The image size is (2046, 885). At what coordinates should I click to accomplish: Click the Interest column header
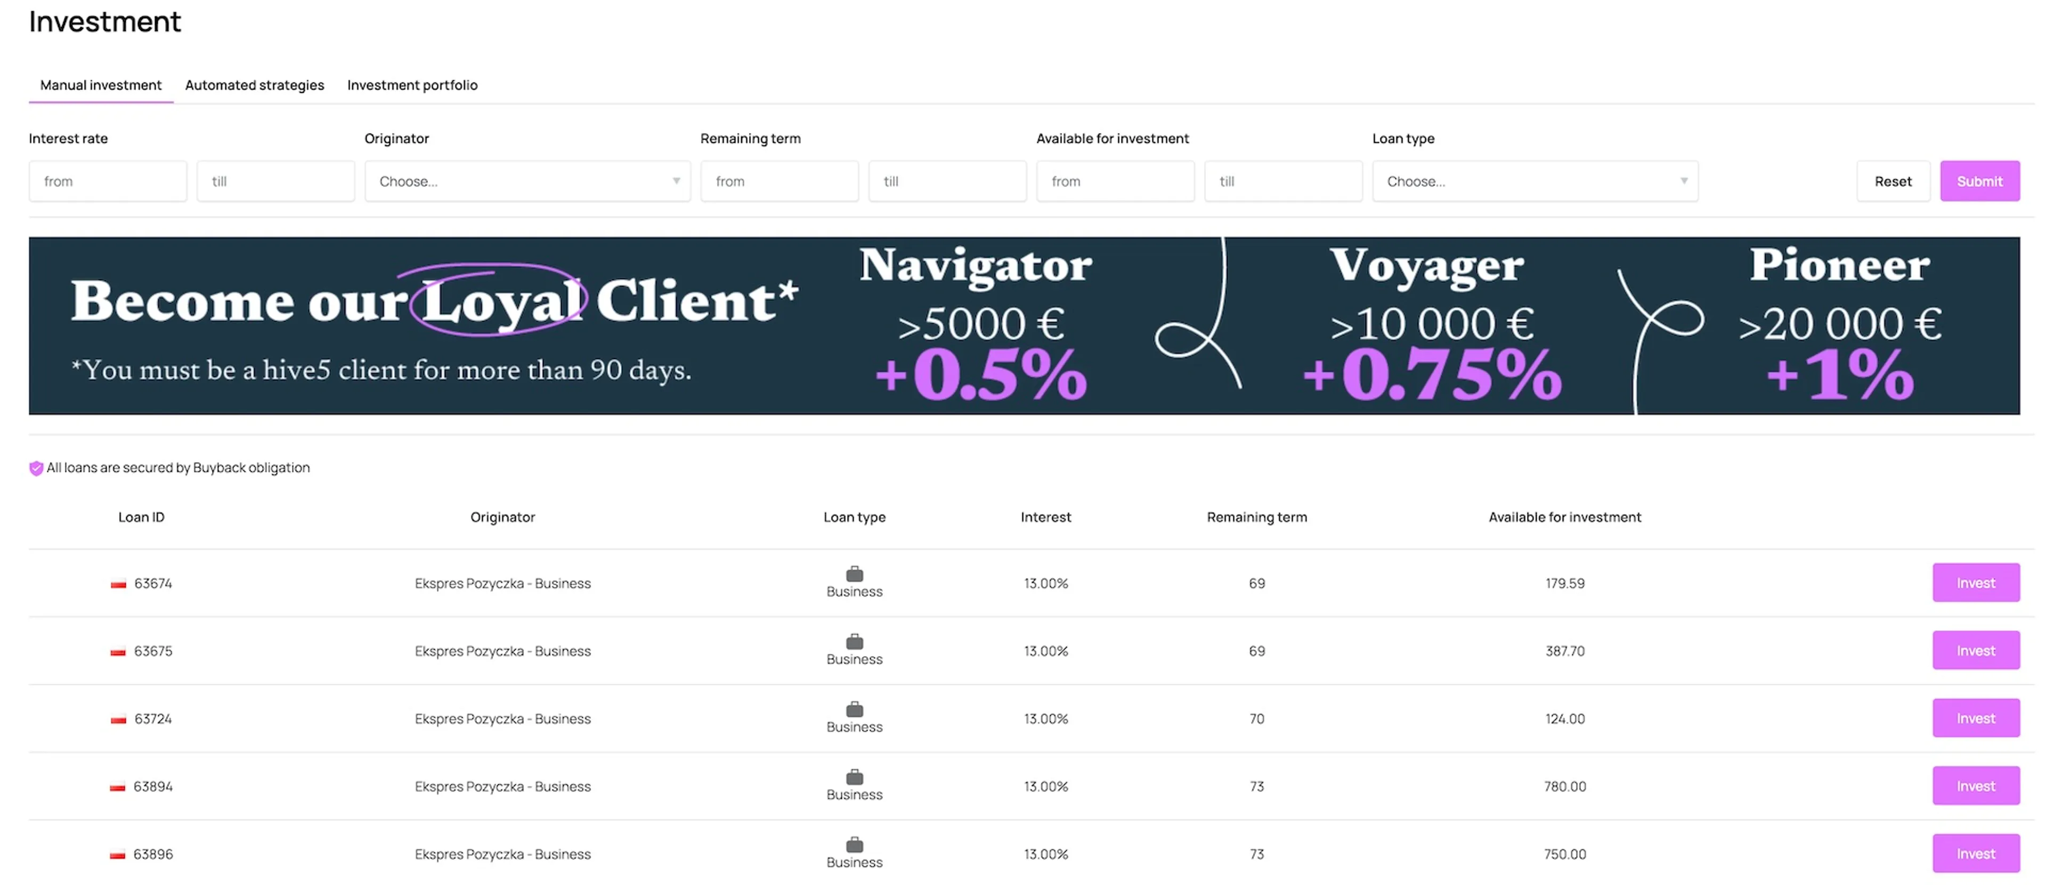[x=1045, y=517]
